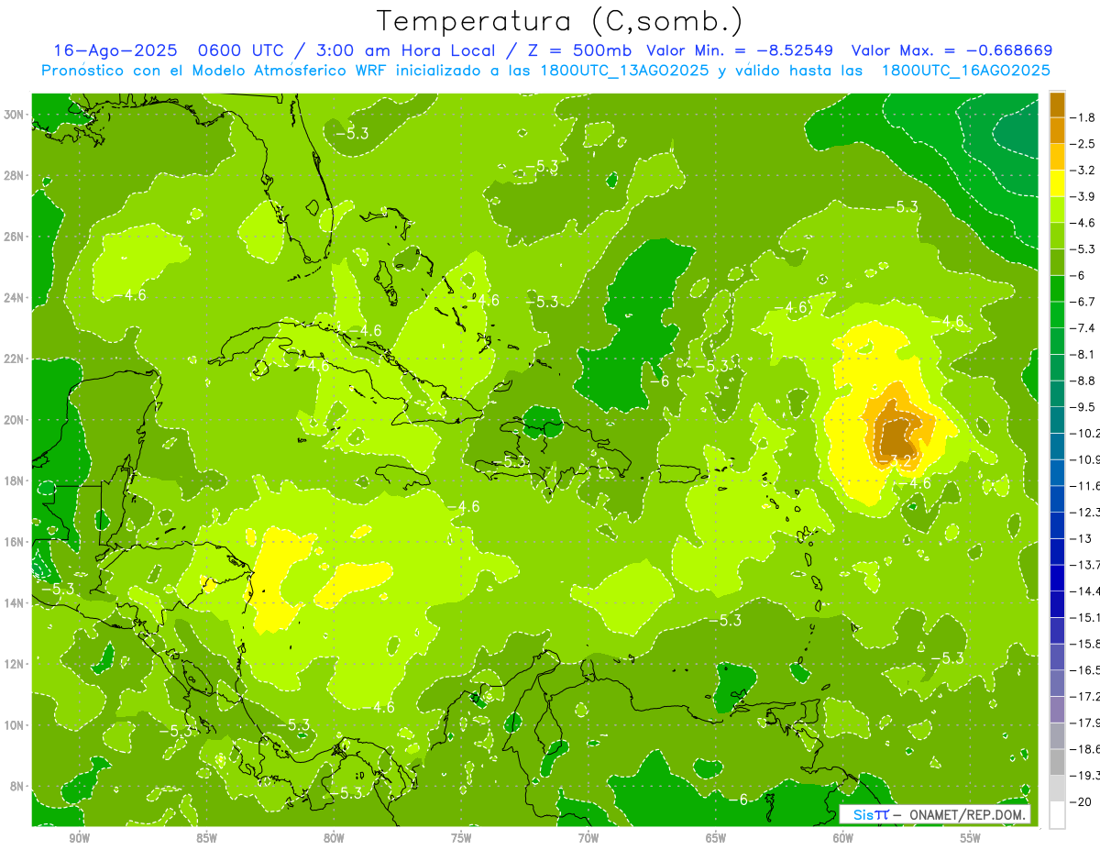Click the '-2.5' color scale label
This screenshot has height=850, width=1100.
(x=1083, y=144)
